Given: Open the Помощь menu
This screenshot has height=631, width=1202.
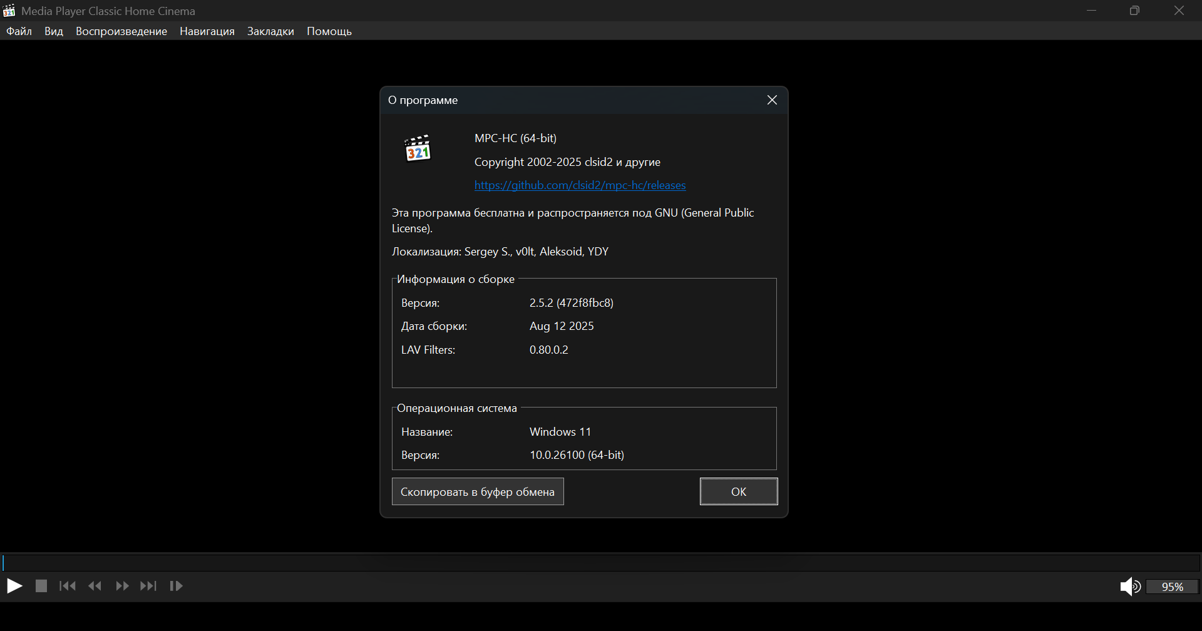Looking at the screenshot, I should coord(329,31).
